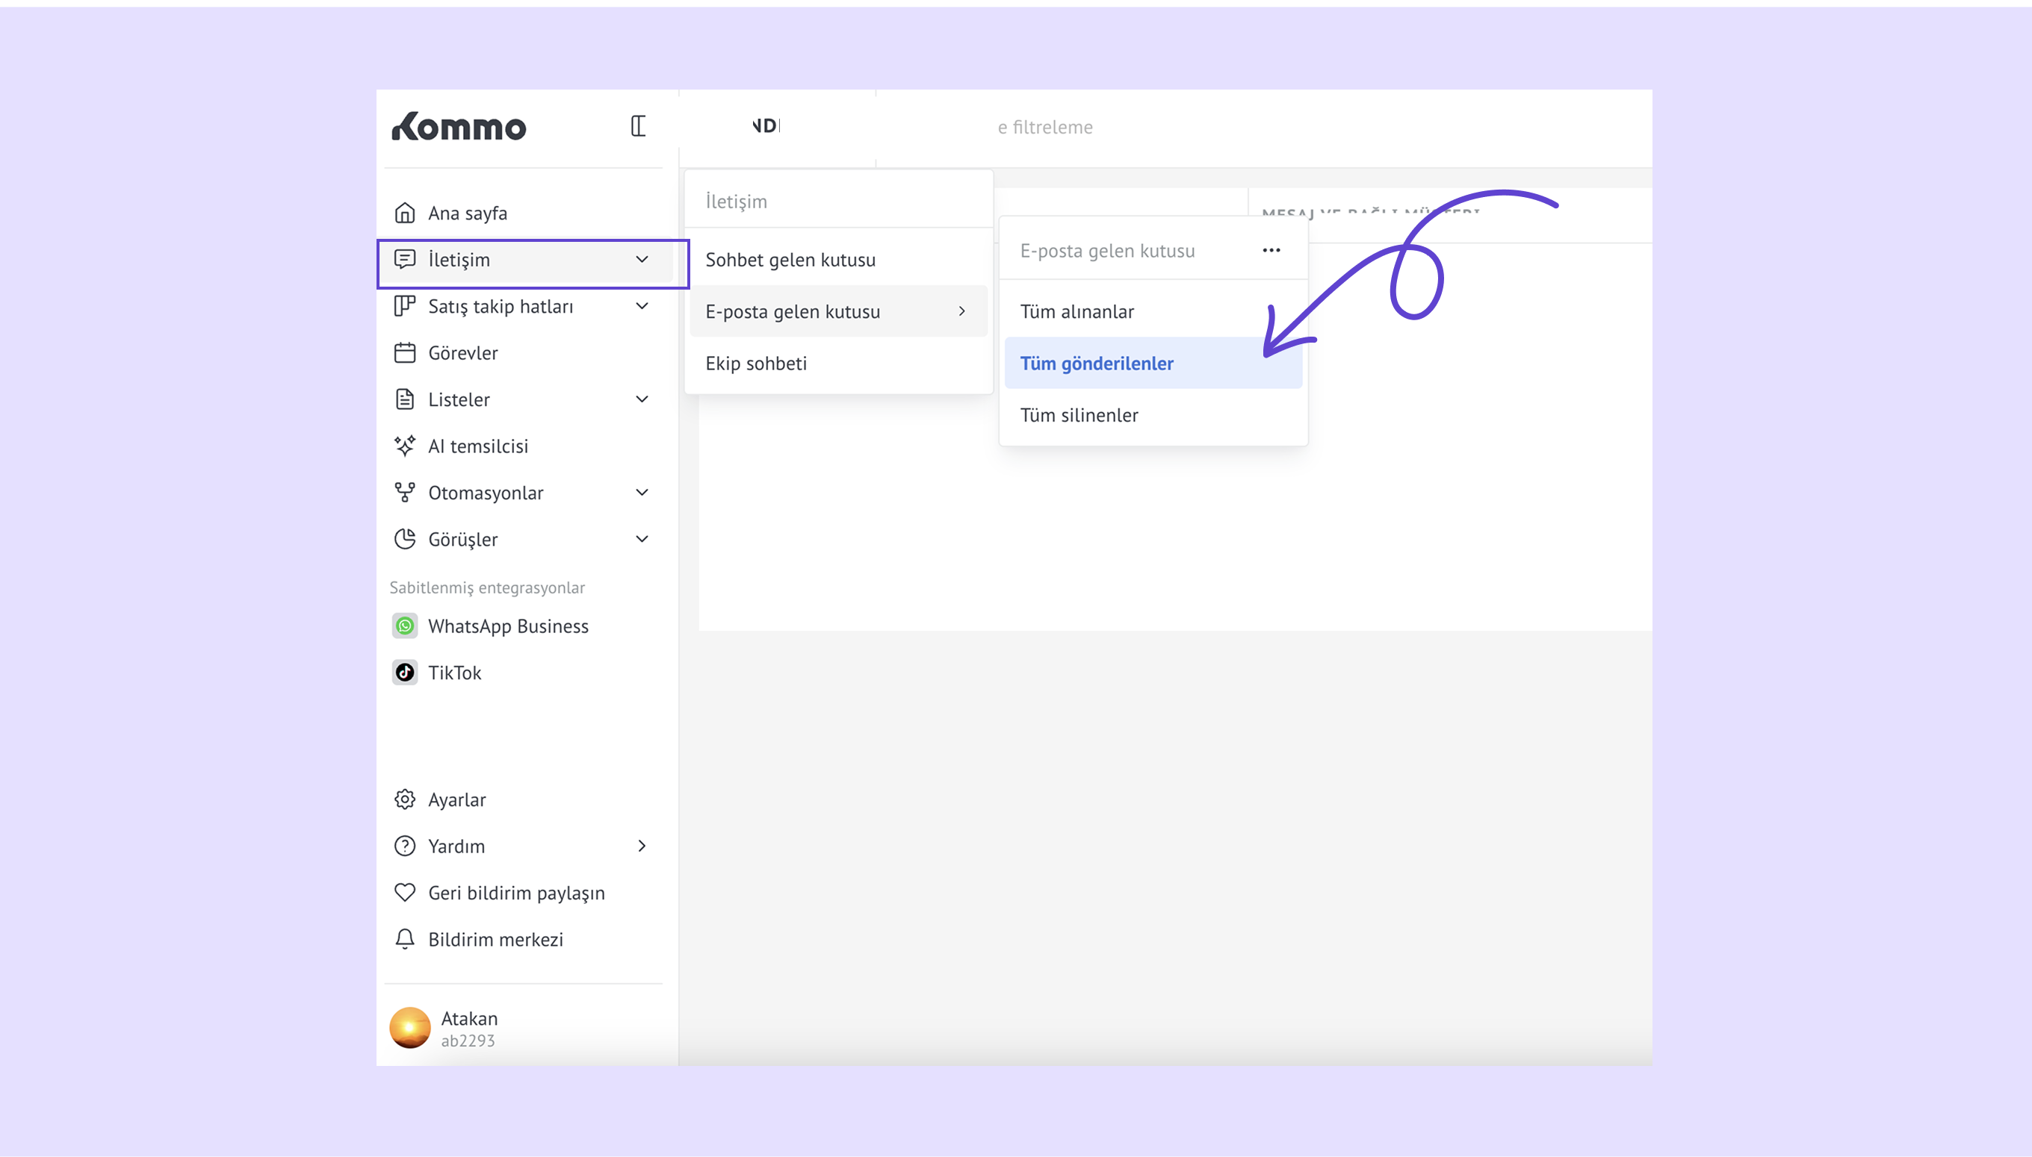This screenshot has width=2032, height=1157.
Task: Expand Otomasyonlar chevron
Action: tap(642, 493)
